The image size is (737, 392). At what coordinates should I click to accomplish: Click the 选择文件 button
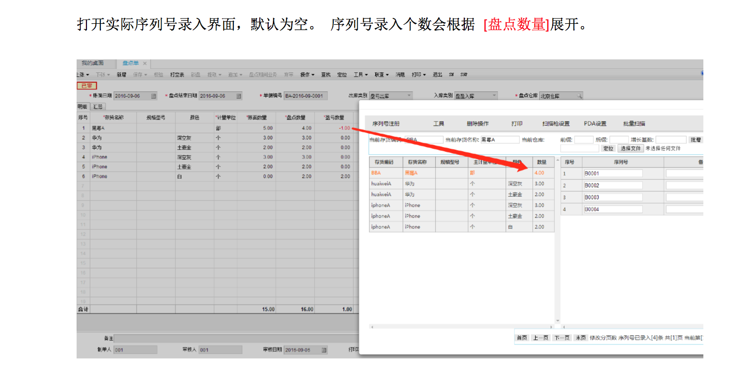[630, 149]
